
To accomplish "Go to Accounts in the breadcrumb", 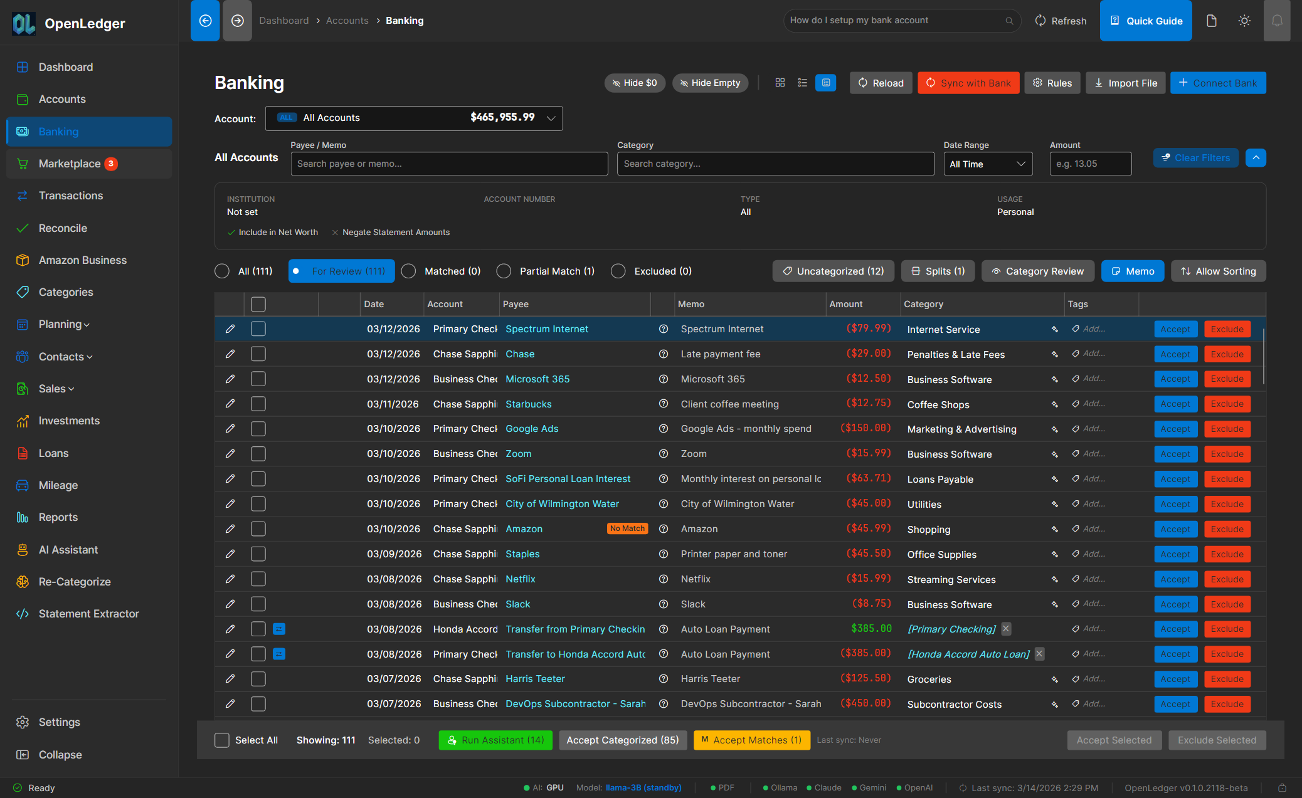I will [347, 20].
